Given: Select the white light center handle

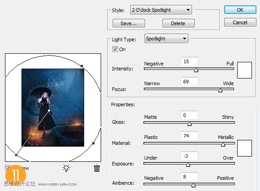Looking at the screenshot, I should [x=49, y=110].
